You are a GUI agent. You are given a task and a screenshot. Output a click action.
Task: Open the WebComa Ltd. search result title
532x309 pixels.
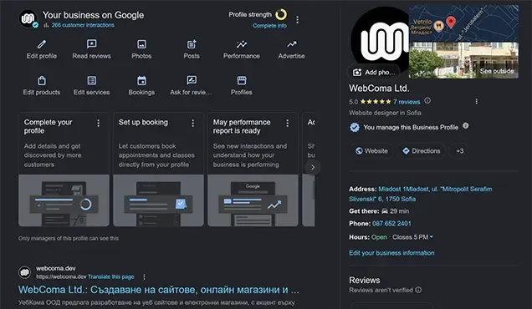click(x=158, y=290)
